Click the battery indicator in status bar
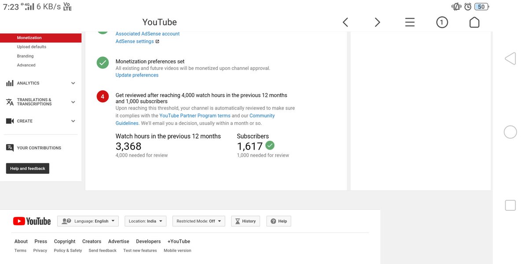This screenshot has width=528, height=264. (482, 7)
